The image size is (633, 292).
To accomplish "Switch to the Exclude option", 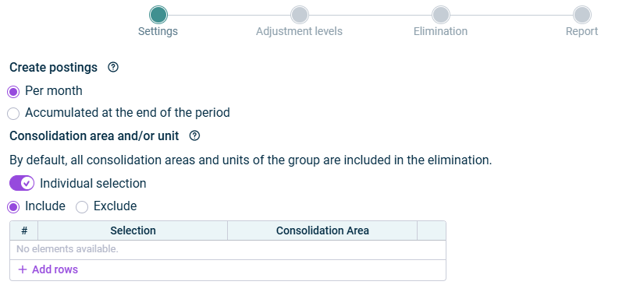I will tap(82, 207).
